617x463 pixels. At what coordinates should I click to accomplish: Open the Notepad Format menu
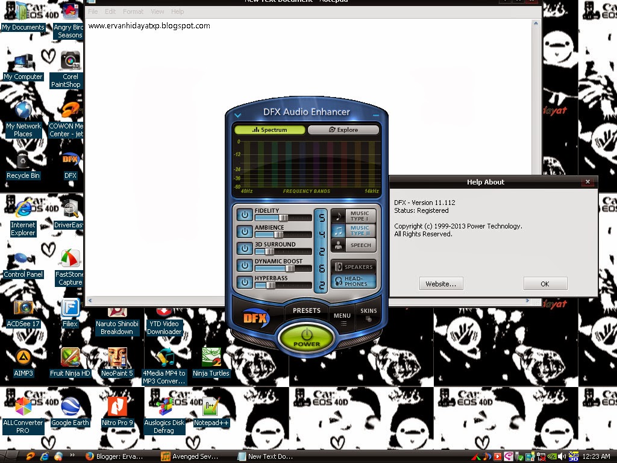click(x=133, y=11)
